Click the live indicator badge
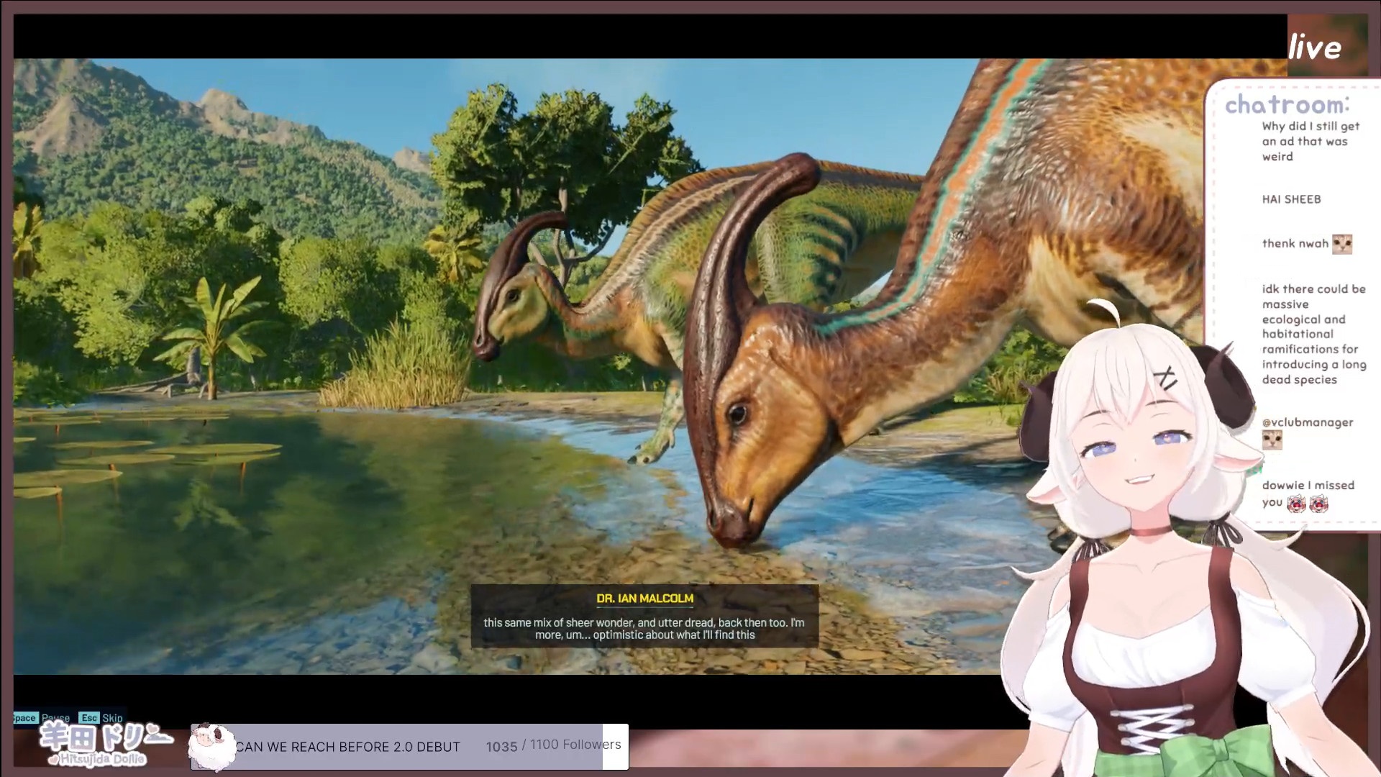The height and width of the screenshot is (777, 1381). pos(1314,47)
